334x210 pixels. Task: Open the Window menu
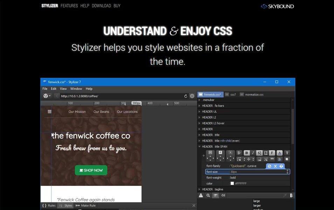click(76, 89)
